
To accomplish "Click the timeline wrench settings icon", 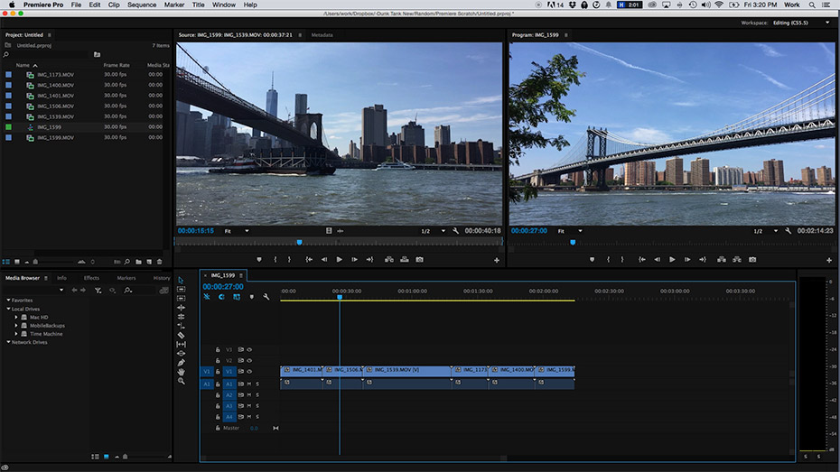I will click(x=266, y=297).
